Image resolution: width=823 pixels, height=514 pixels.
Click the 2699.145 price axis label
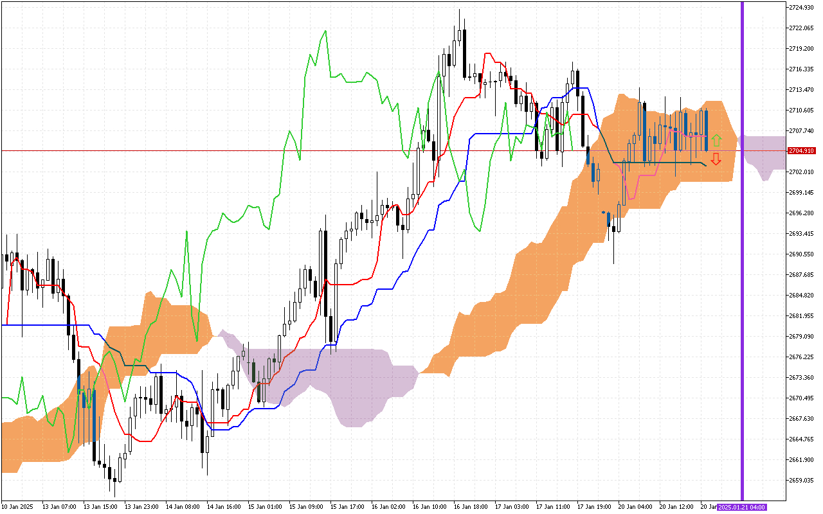pos(802,193)
